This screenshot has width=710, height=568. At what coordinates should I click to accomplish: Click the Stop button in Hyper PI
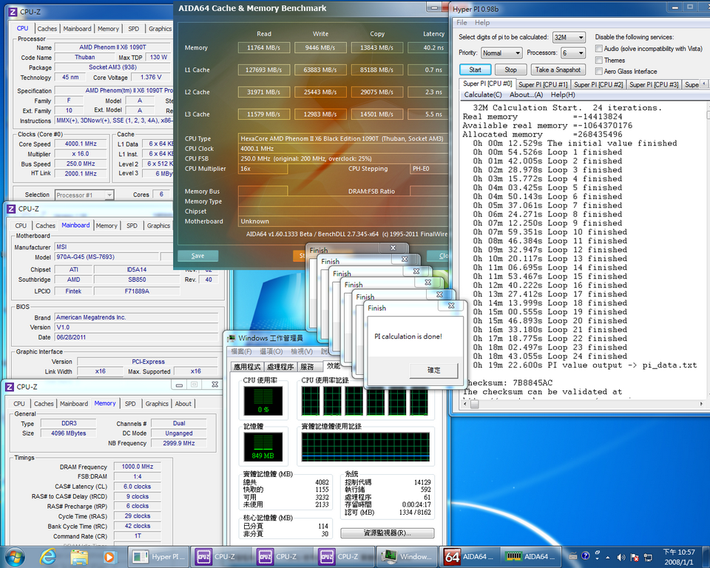click(510, 70)
